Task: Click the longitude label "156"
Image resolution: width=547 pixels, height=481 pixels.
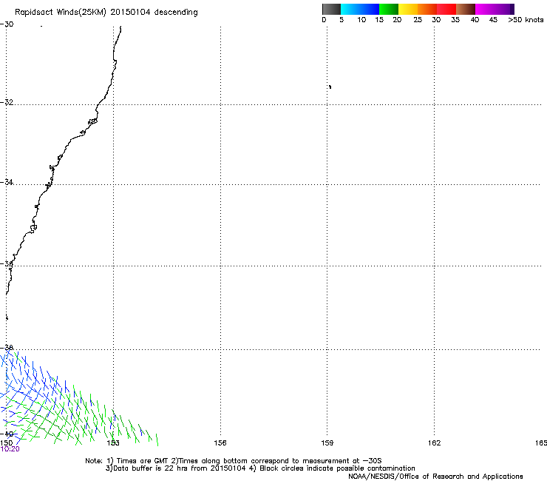Action: (x=220, y=443)
